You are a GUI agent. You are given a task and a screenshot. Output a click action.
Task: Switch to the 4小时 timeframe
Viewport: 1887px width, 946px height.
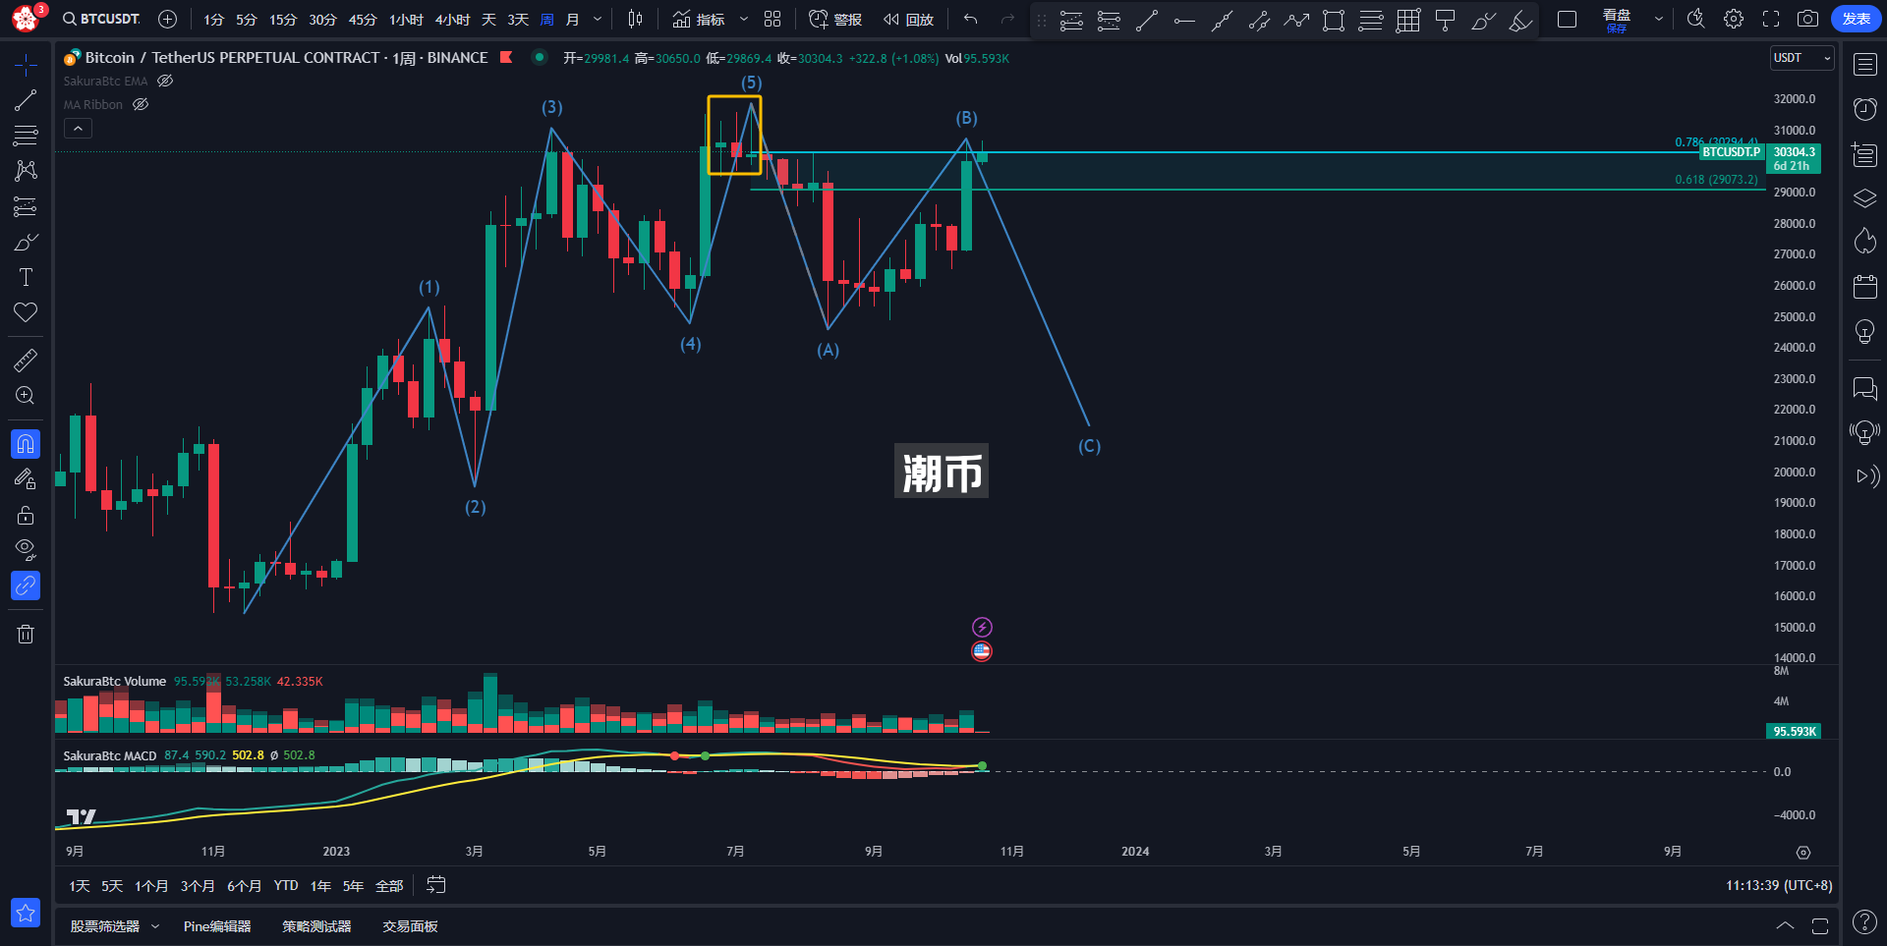click(452, 19)
